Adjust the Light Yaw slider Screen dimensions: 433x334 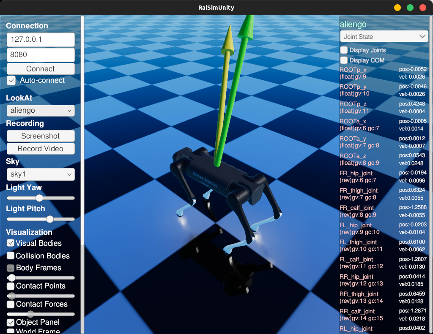point(40,198)
